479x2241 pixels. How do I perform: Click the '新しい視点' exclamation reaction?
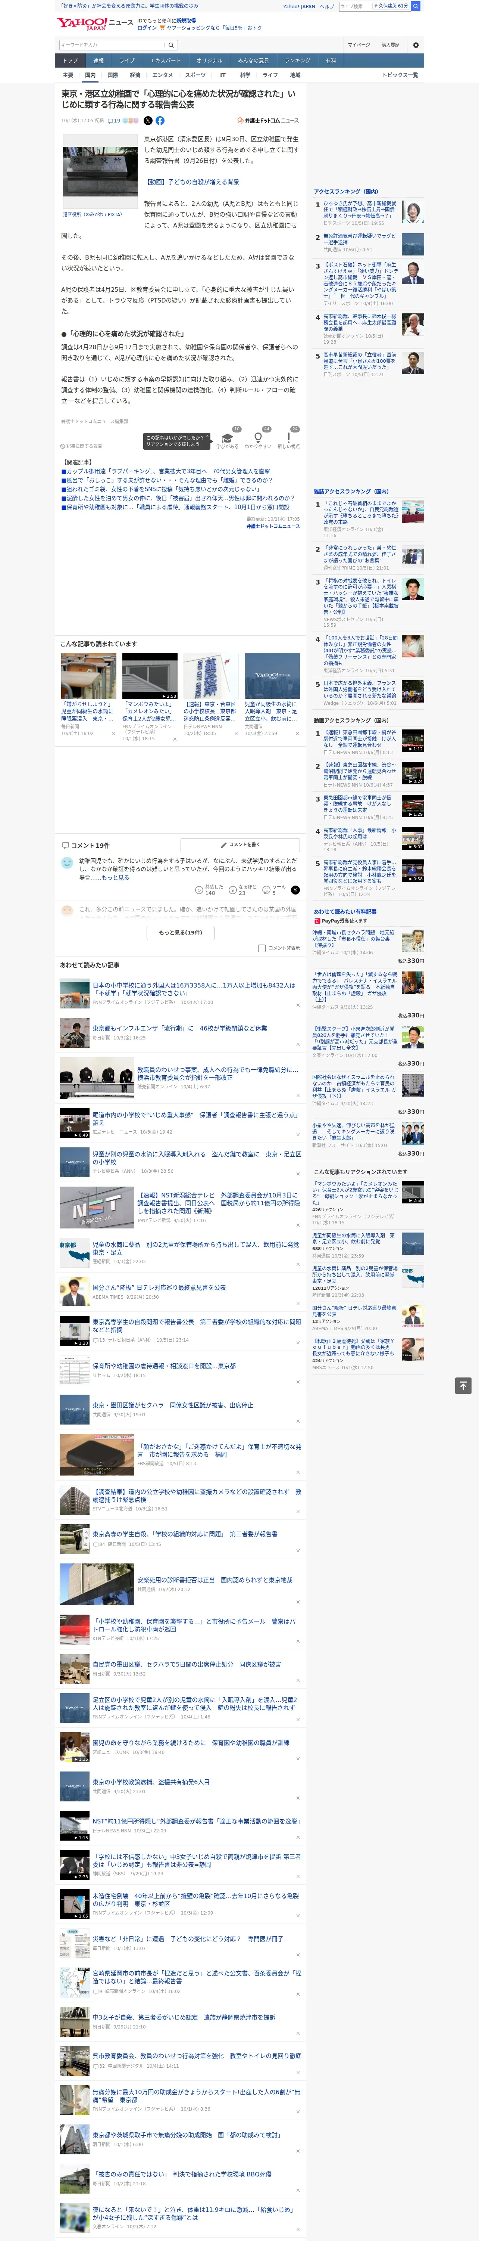(289, 439)
